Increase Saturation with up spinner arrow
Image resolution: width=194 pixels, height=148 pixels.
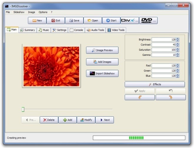tap(178, 49)
